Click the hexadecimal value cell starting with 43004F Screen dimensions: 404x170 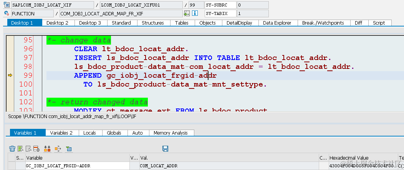364,166
